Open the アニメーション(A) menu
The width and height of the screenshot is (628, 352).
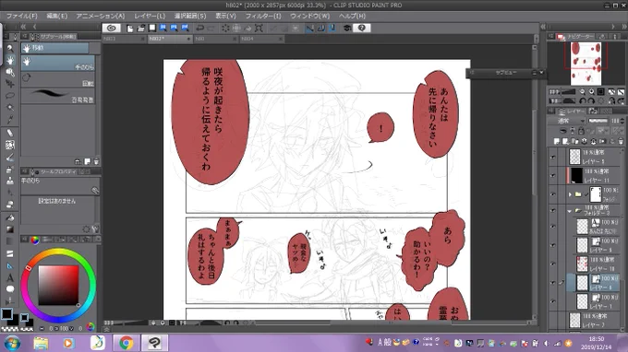(101, 16)
